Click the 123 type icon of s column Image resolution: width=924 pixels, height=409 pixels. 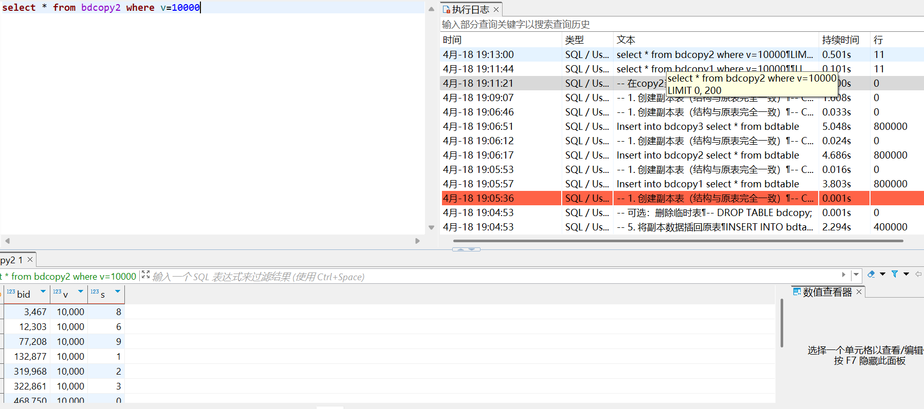click(x=95, y=291)
